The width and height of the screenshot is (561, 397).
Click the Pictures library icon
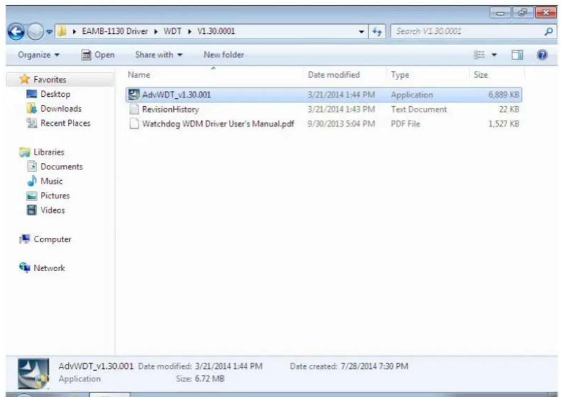32,196
